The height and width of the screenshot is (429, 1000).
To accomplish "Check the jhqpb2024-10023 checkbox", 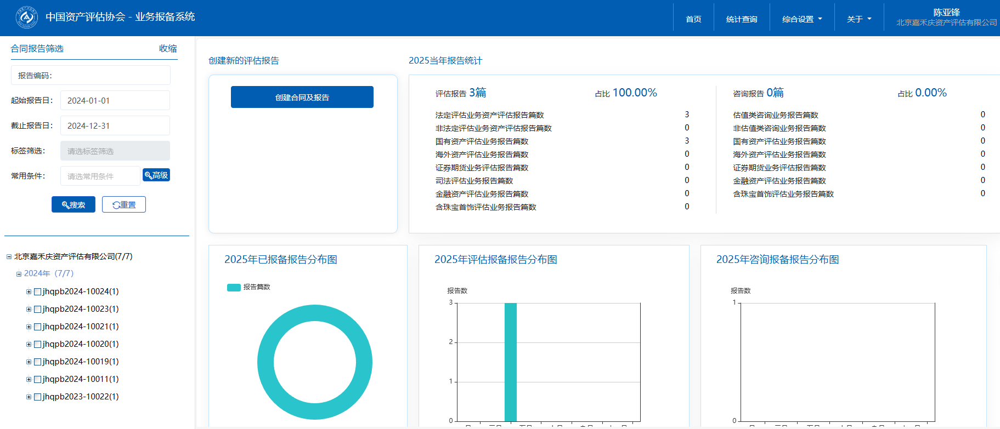I will pyautogui.click(x=38, y=309).
